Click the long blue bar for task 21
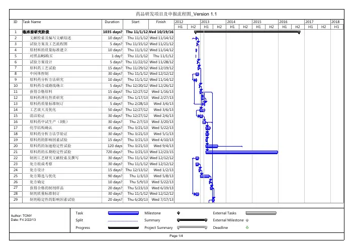Viewport: 353px width, 249px height. coord(252,151)
